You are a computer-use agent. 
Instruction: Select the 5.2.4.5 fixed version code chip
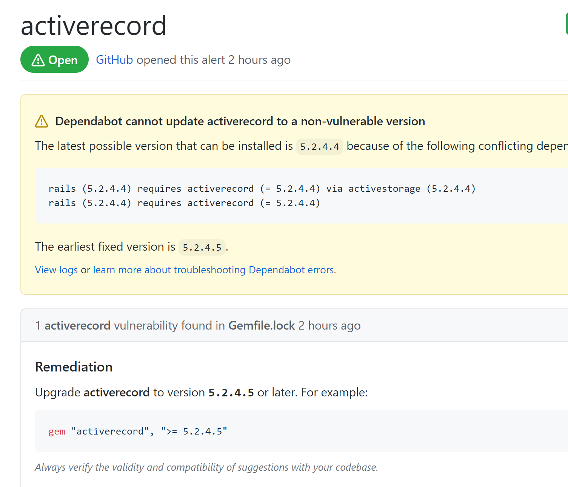pyautogui.click(x=202, y=247)
